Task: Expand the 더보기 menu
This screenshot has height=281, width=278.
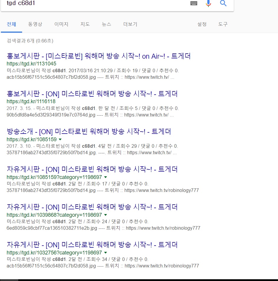Action: [130, 24]
